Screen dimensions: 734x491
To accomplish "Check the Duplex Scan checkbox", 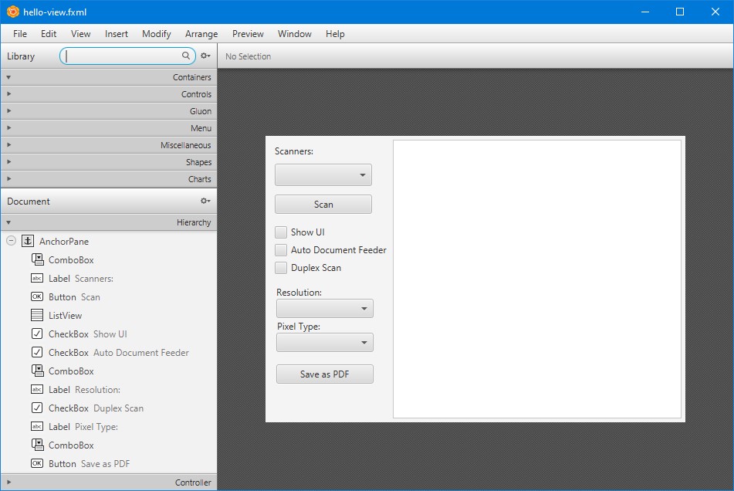I will coord(282,267).
